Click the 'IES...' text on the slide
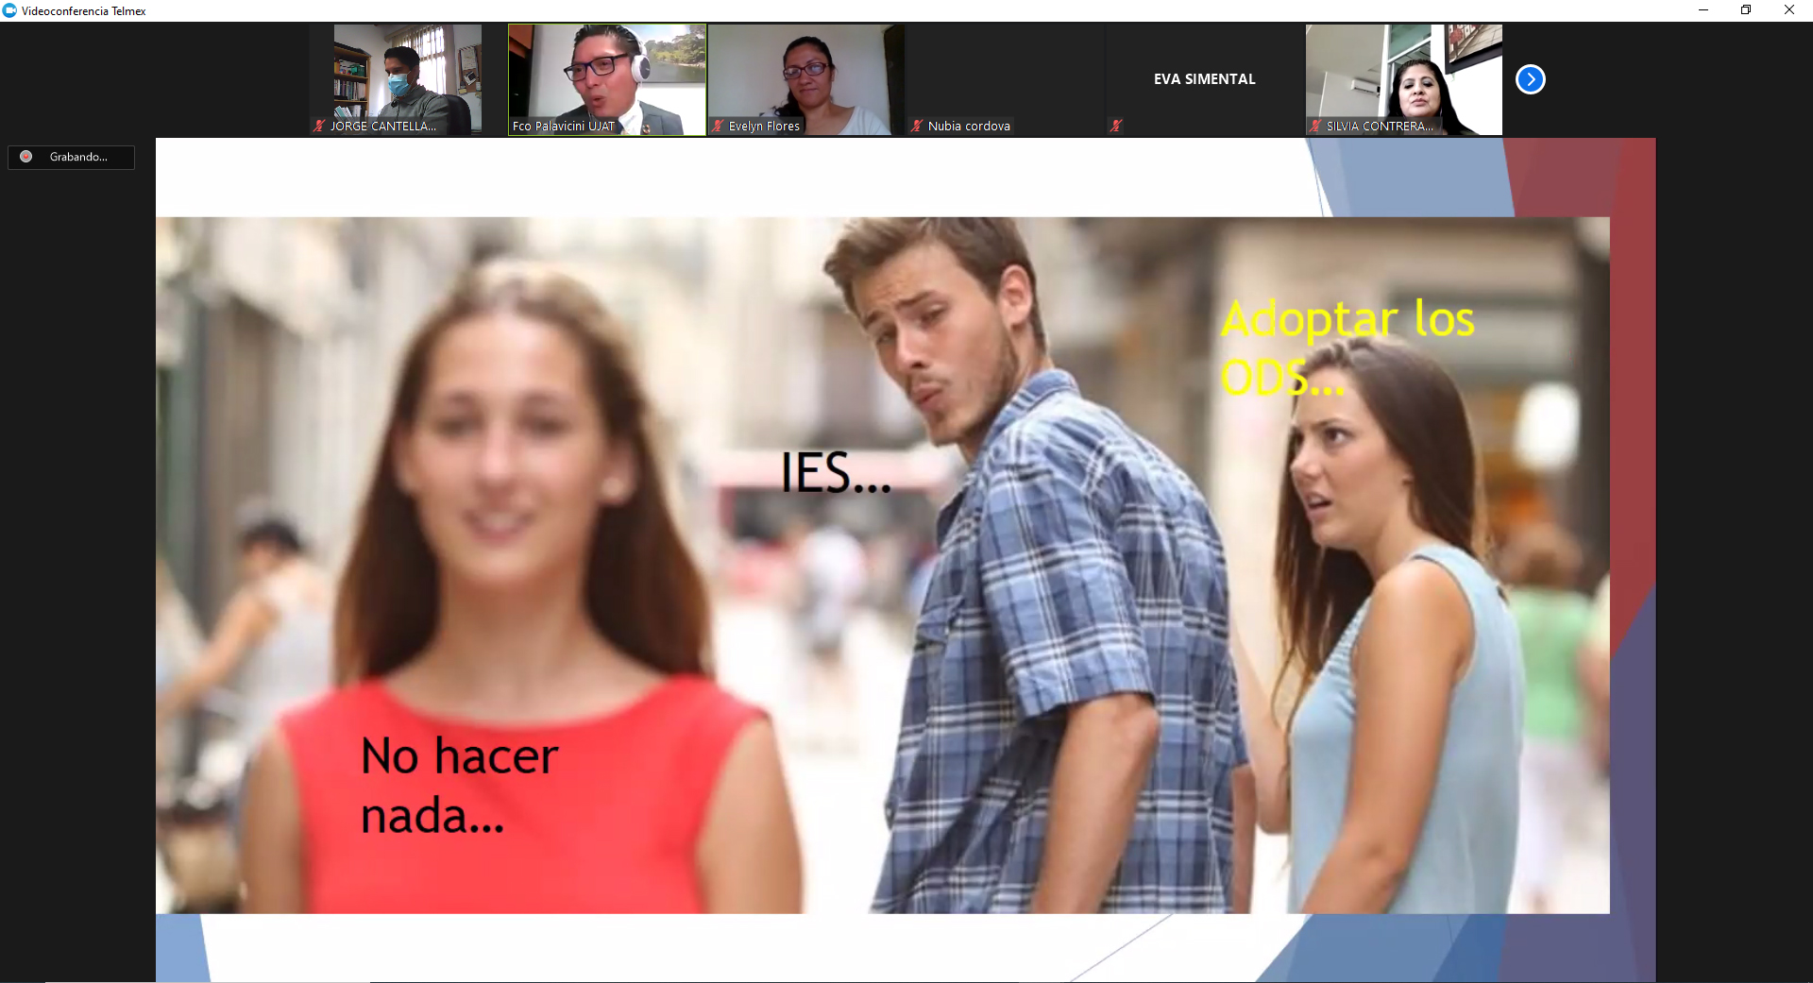Screen dimensions: 1813x983 (835, 473)
